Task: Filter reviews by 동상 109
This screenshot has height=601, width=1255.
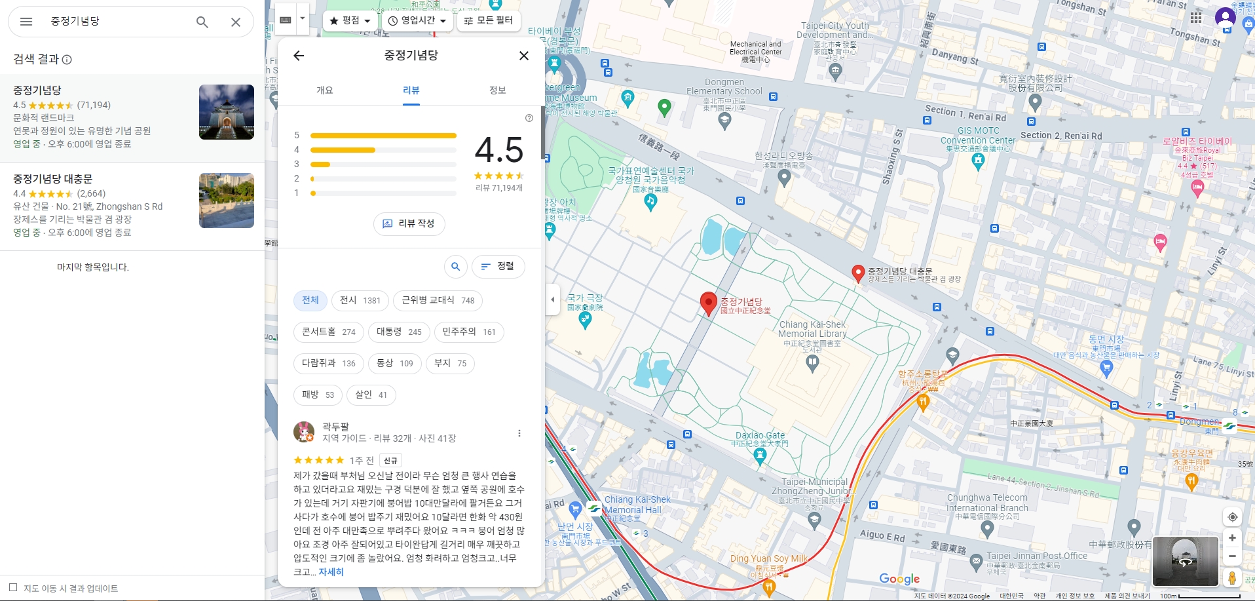Action: pos(395,364)
